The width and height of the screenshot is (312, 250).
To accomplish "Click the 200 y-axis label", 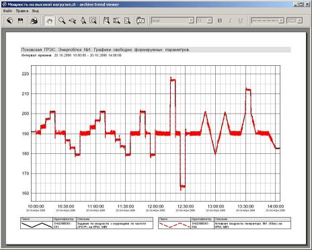I will (26, 114).
